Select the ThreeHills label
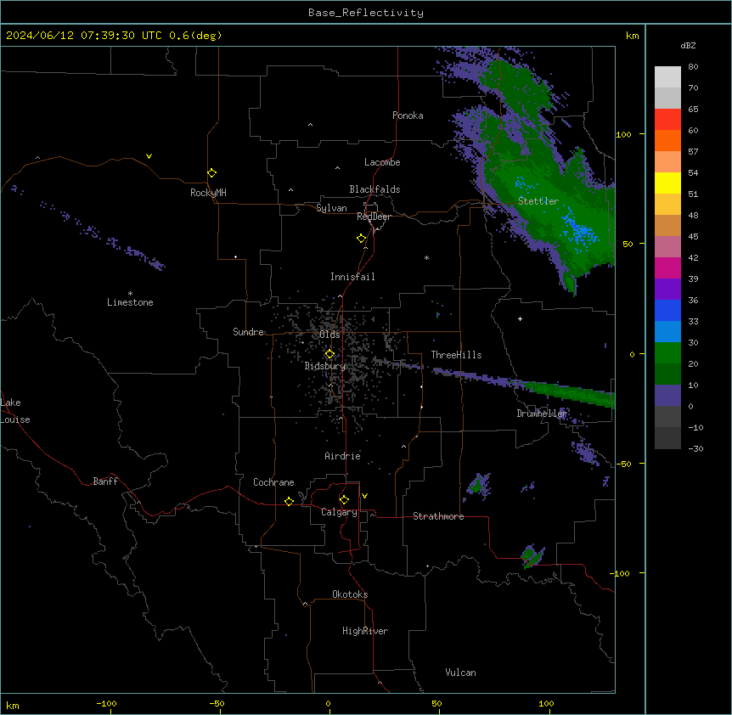 tap(456, 355)
